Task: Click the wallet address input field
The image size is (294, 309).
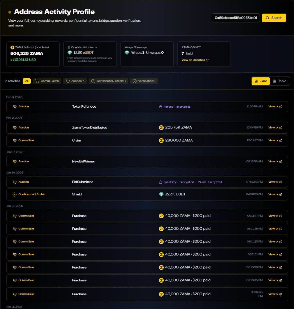Action: pos(236,18)
